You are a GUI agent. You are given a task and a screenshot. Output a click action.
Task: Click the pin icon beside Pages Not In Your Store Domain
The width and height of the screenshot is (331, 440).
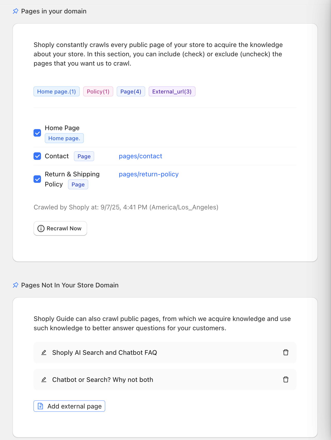pyautogui.click(x=15, y=285)
